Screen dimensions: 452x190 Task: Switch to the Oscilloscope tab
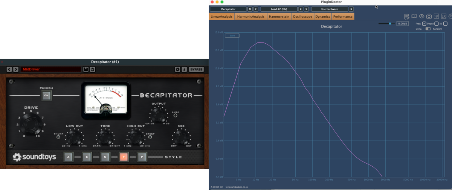tap(303, 17)
